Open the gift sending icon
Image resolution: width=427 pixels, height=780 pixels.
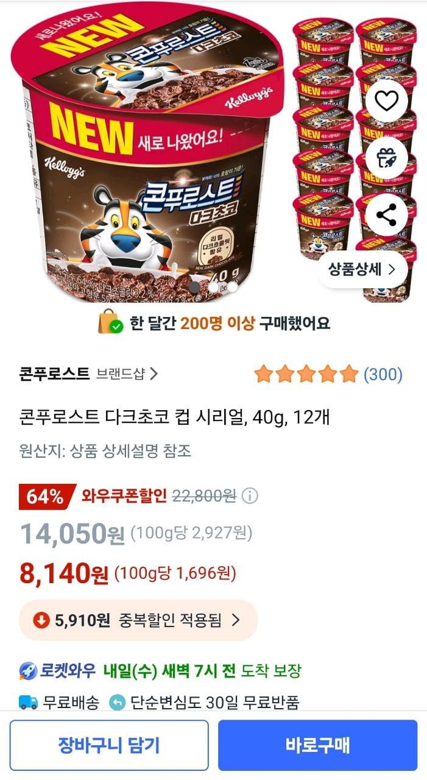pos(386,158)
